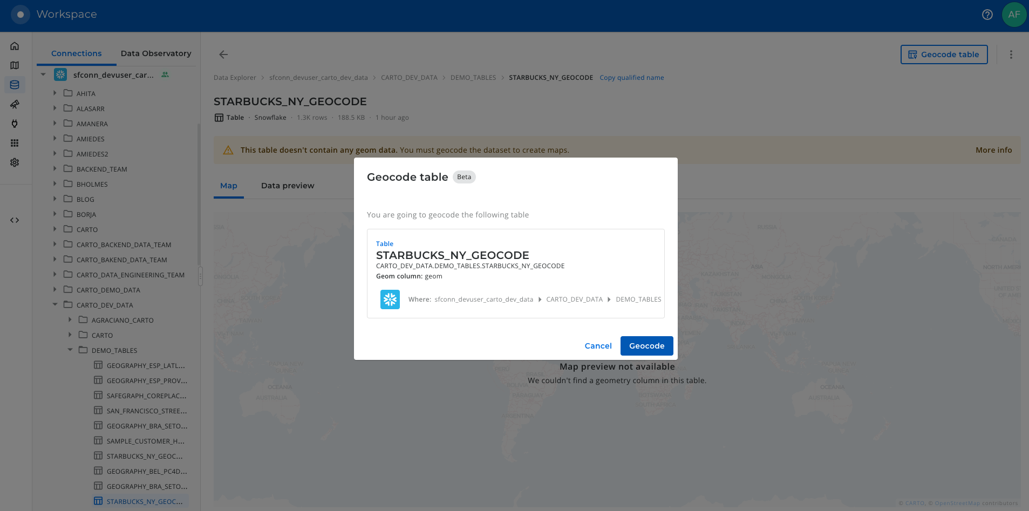Open the Connections plug icon
Viewport: 1029px width, 511px height.
[15, 124]
